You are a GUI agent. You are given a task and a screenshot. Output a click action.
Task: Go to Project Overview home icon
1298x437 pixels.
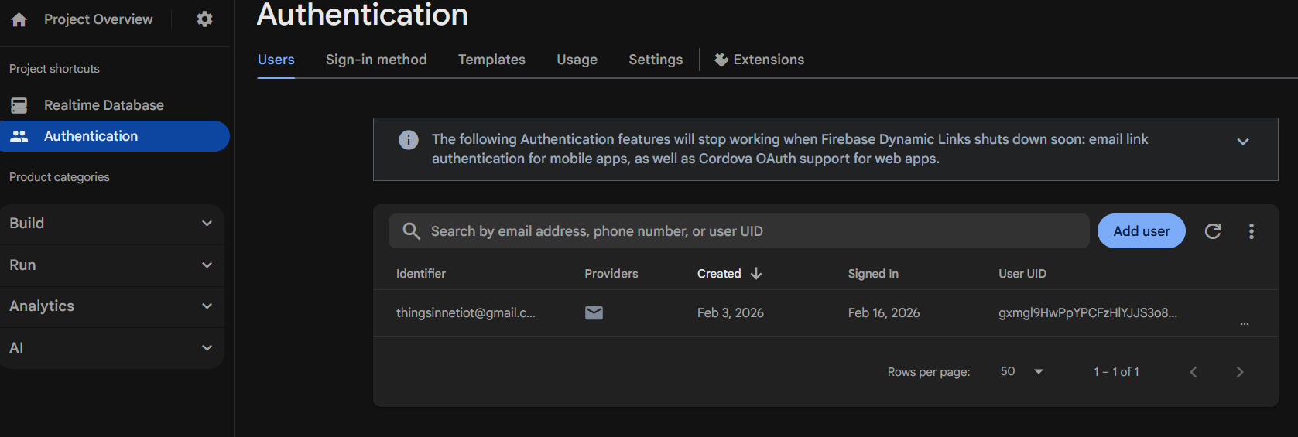tap(19, 19)
